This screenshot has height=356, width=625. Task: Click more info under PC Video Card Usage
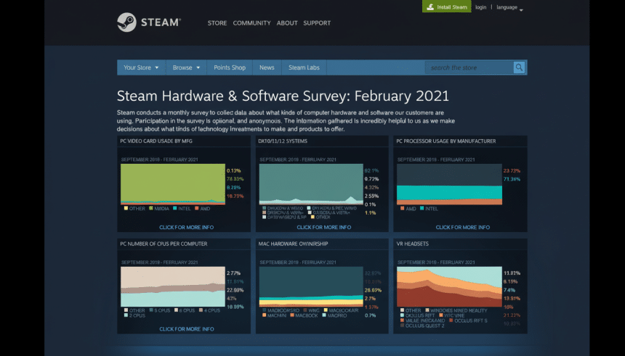[187, 227]
